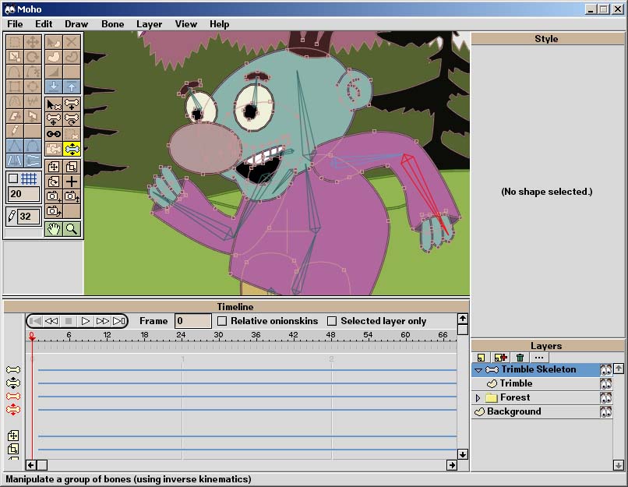Select the Translate Bone tool
The image size is (628, 487).
(x=54, y=119)
